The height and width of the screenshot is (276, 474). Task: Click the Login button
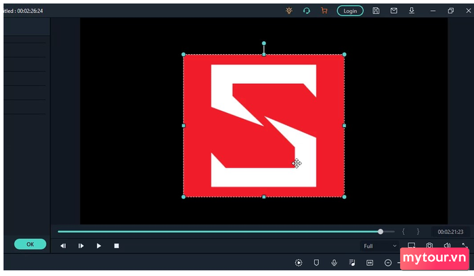point(350,11)
